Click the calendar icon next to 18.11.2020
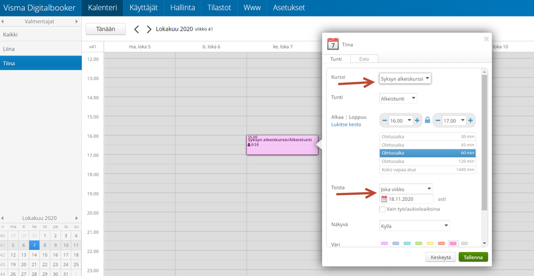The width and height of the screenshot is (534, 276). [384, 199]
